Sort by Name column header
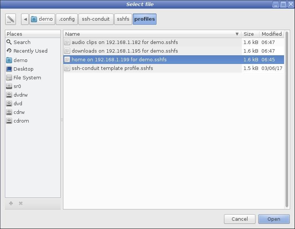 (x=152, y=34)
